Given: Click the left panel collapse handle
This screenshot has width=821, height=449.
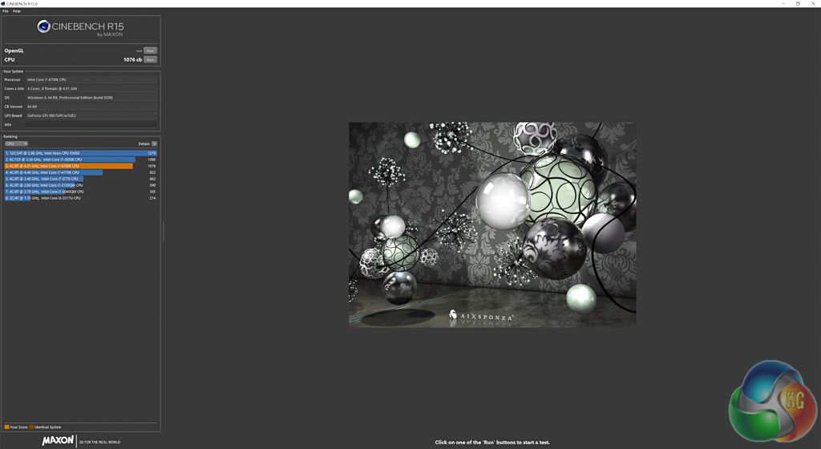Looking at the screenshot, I should point(164,231).
